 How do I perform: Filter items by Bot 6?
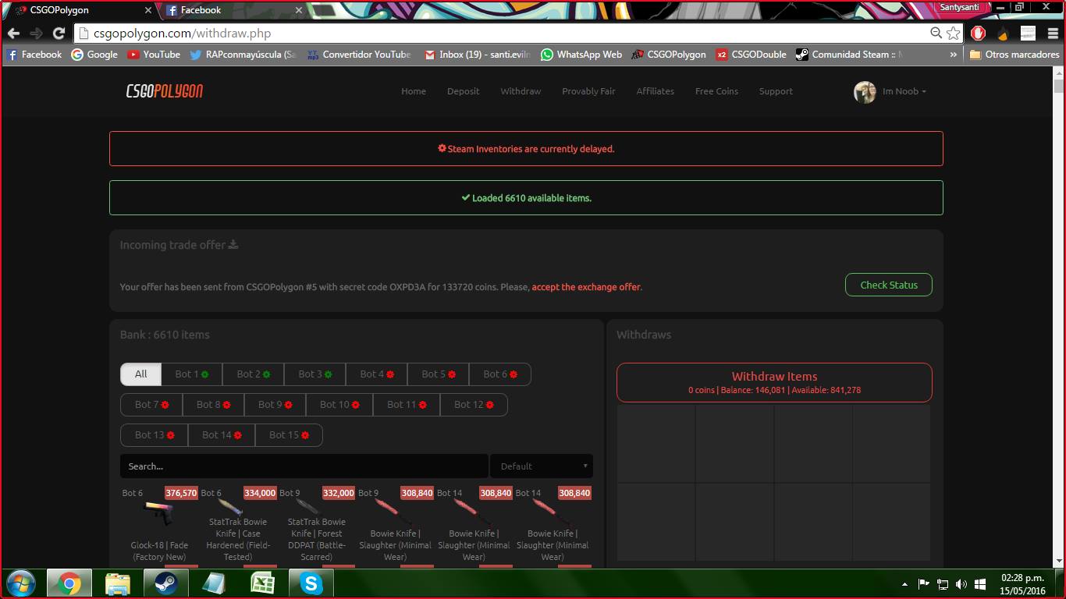(x=500, y=374)
